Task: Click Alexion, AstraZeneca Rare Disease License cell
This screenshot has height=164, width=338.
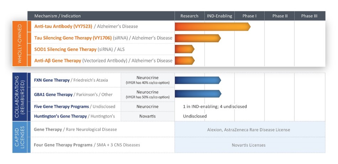Action: [248, 130]
